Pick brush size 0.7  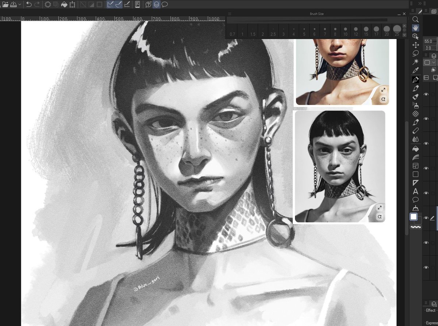(232, 31)
